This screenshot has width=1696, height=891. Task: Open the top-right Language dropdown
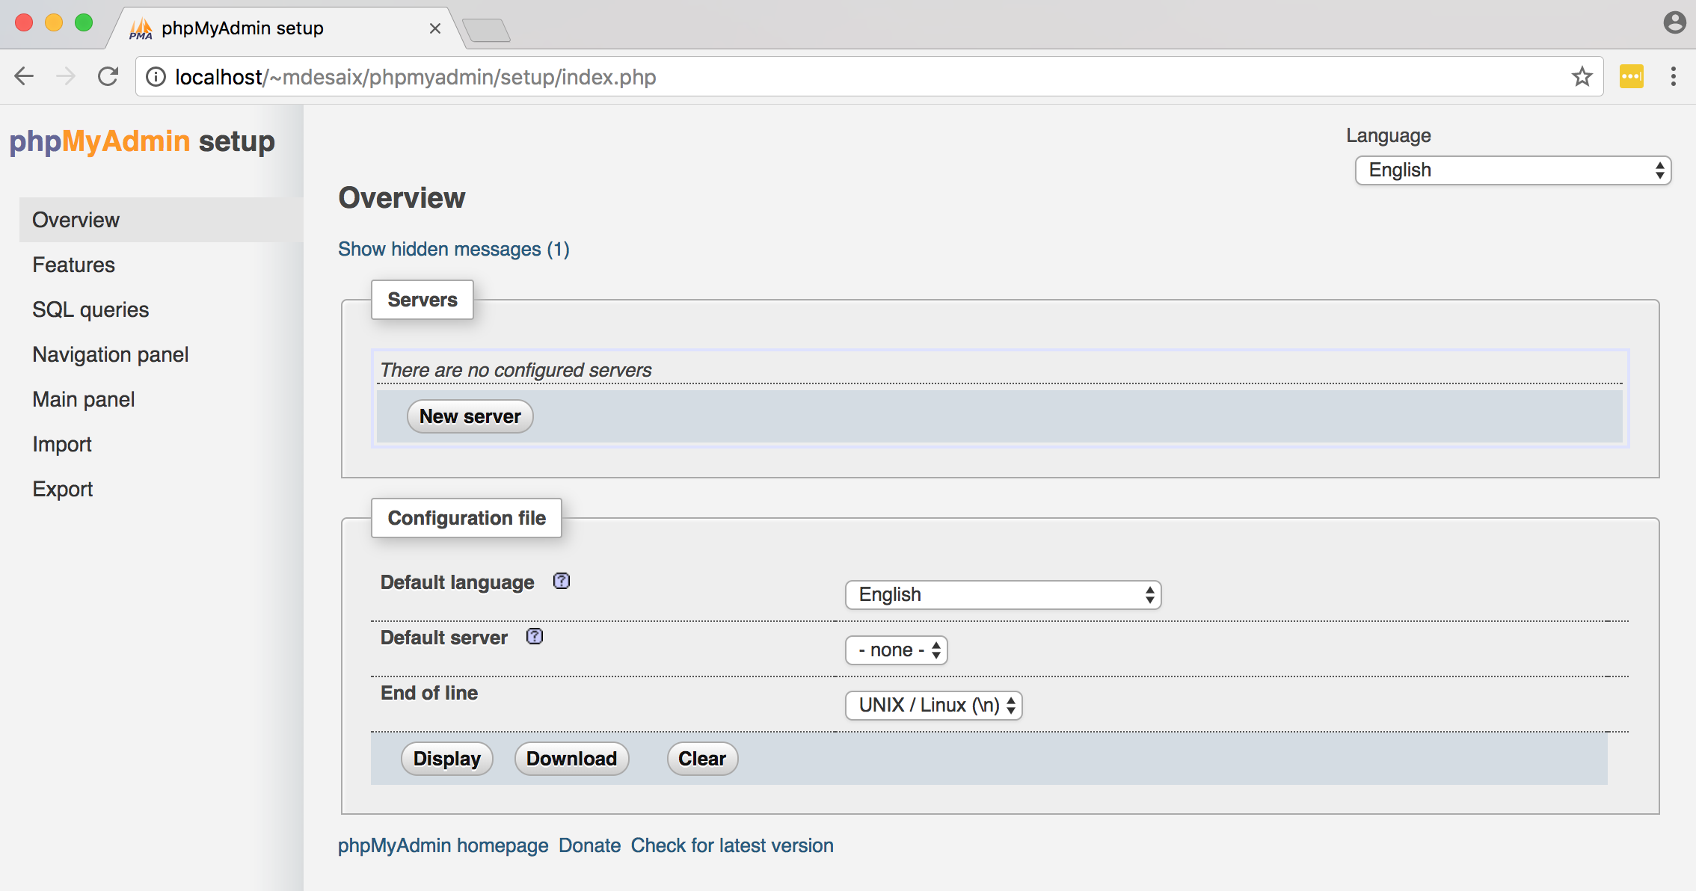1512,170
